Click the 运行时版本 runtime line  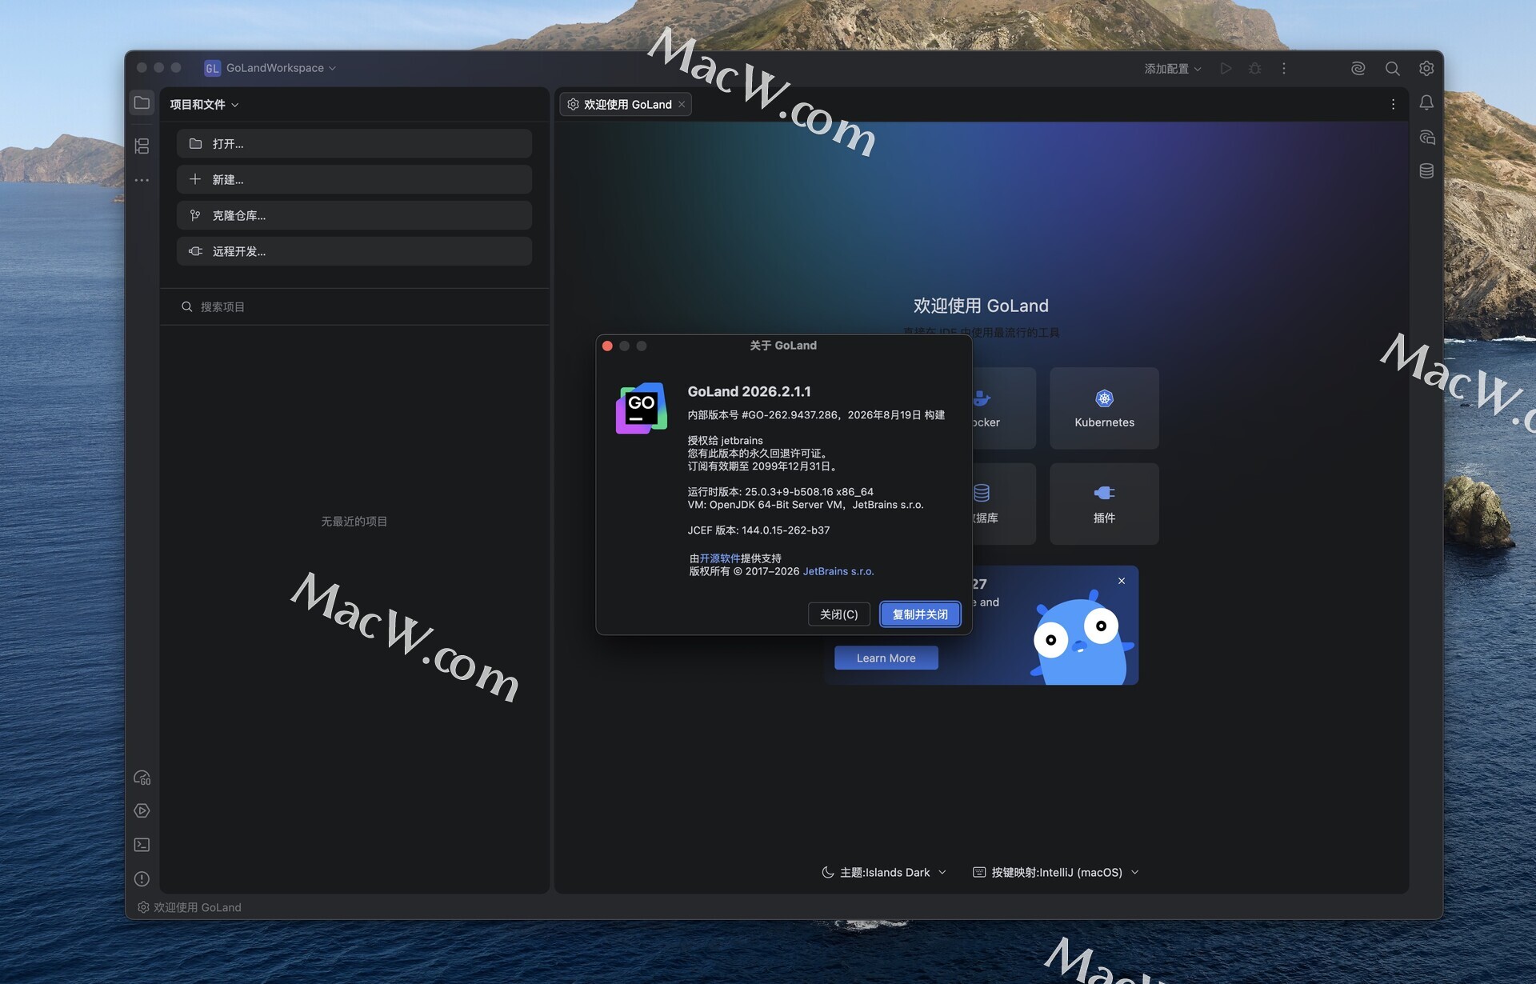[x=780, y=492]
